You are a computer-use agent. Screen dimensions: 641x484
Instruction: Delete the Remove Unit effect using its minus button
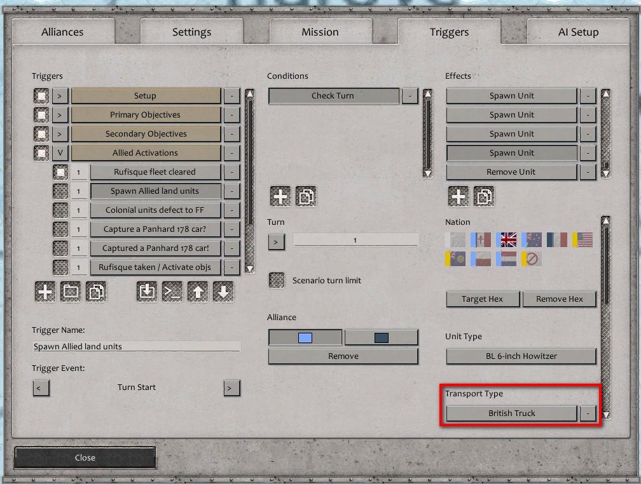coord(588,172)
